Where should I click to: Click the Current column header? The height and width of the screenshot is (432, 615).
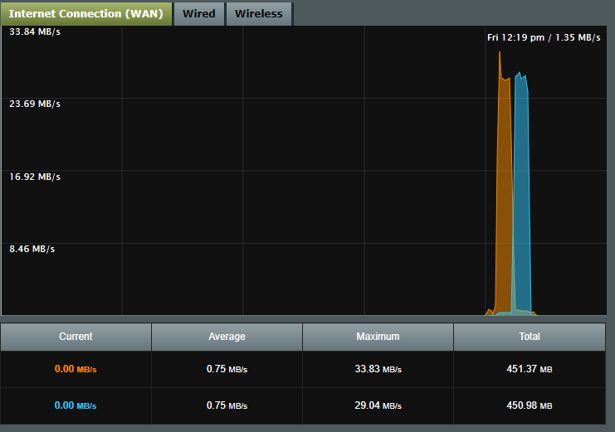coord(76,337)
